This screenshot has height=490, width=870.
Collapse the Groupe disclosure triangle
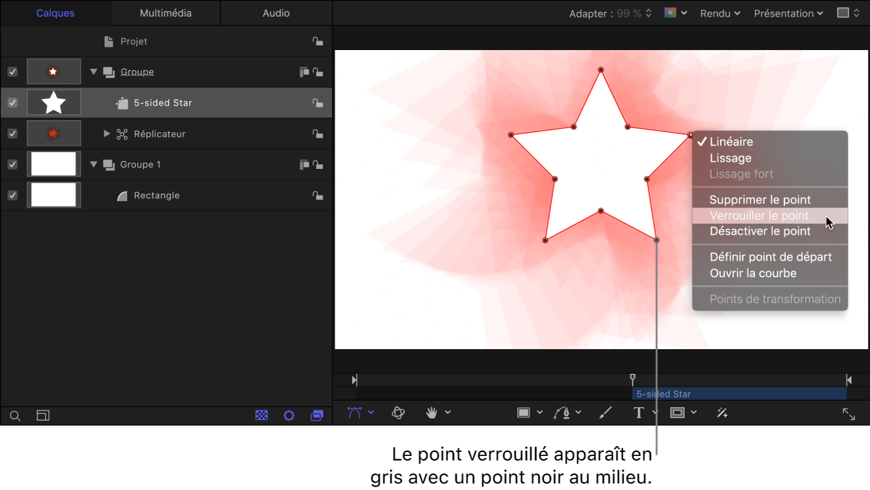[x=94, y=72]
